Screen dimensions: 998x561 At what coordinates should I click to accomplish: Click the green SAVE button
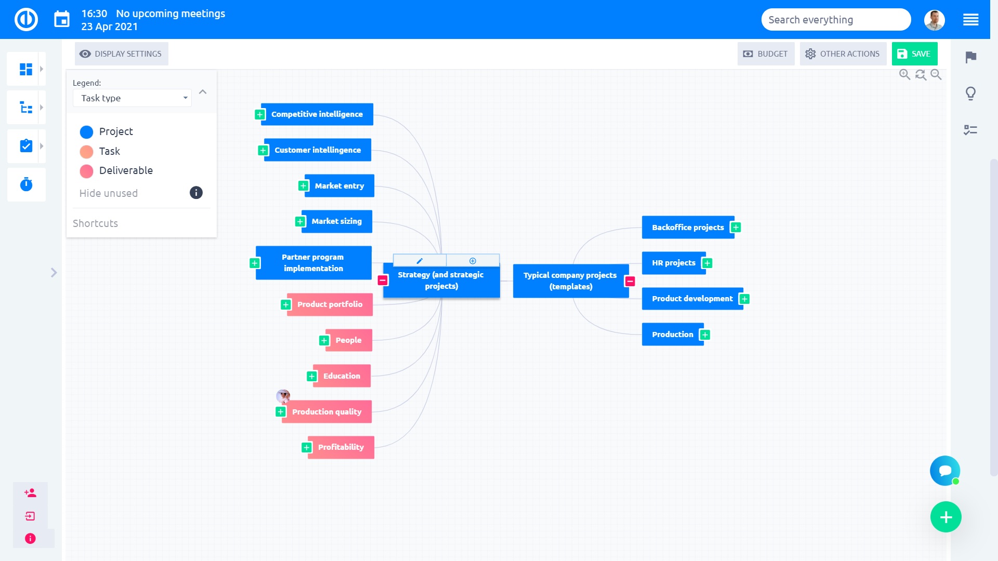(914, 54)
